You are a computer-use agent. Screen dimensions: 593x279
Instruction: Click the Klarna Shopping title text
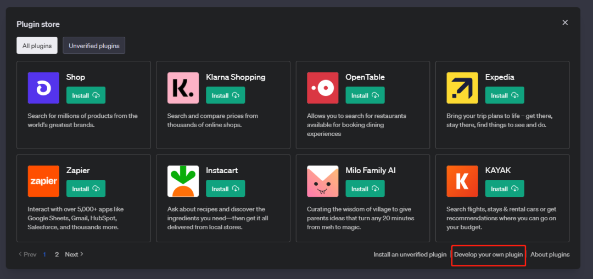236,77
